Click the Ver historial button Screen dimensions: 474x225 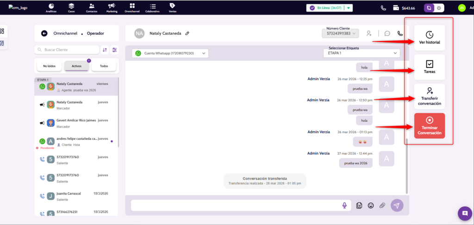coord(429,38)
